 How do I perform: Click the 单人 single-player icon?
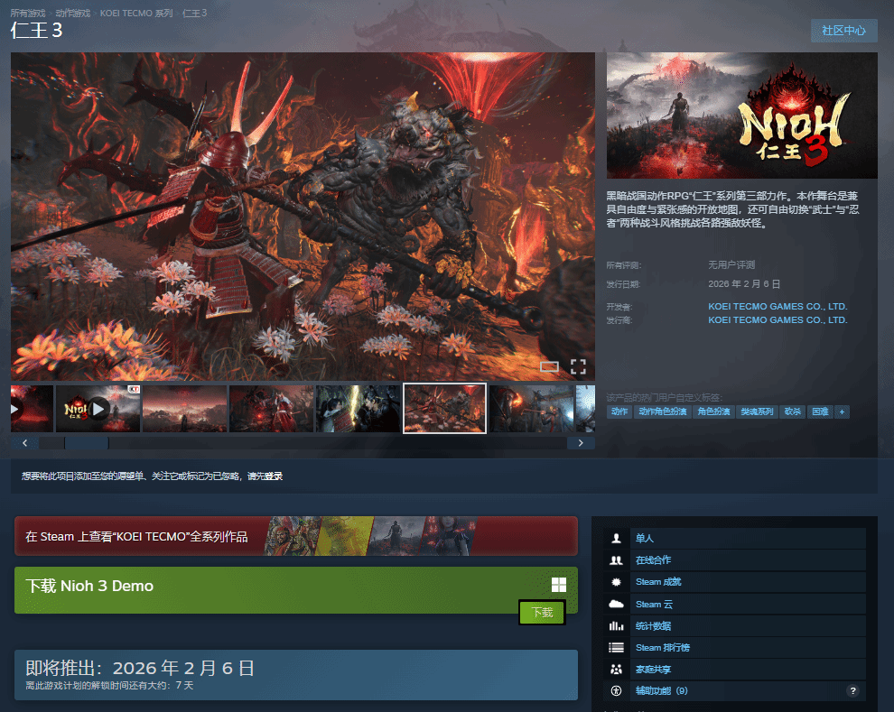[x=617, y=539]
